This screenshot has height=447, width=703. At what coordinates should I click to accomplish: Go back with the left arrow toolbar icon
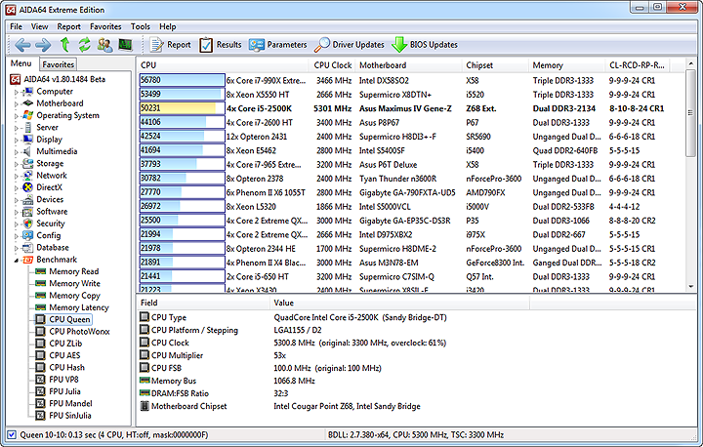click(22, 45)
